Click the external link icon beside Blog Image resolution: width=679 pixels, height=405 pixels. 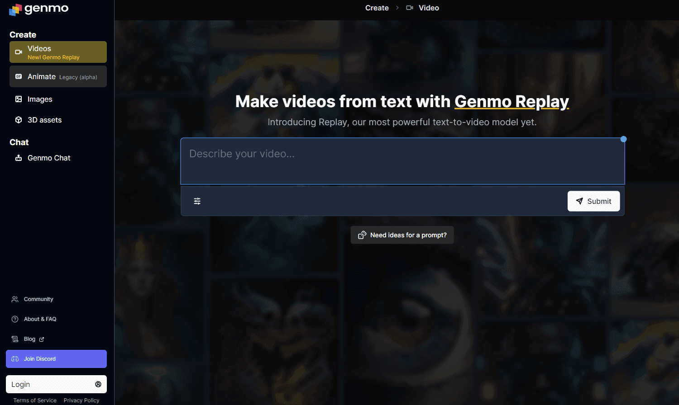(42, 339)
